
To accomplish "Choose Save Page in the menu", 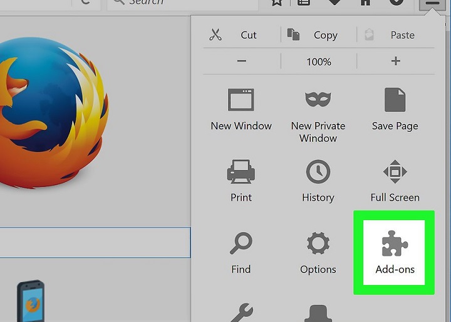I will click(395, 109).
